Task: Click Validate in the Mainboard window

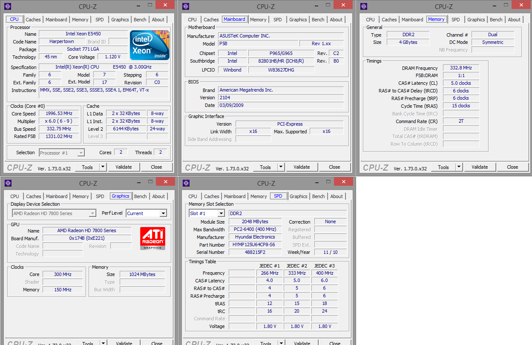Action: click(302, 167)
